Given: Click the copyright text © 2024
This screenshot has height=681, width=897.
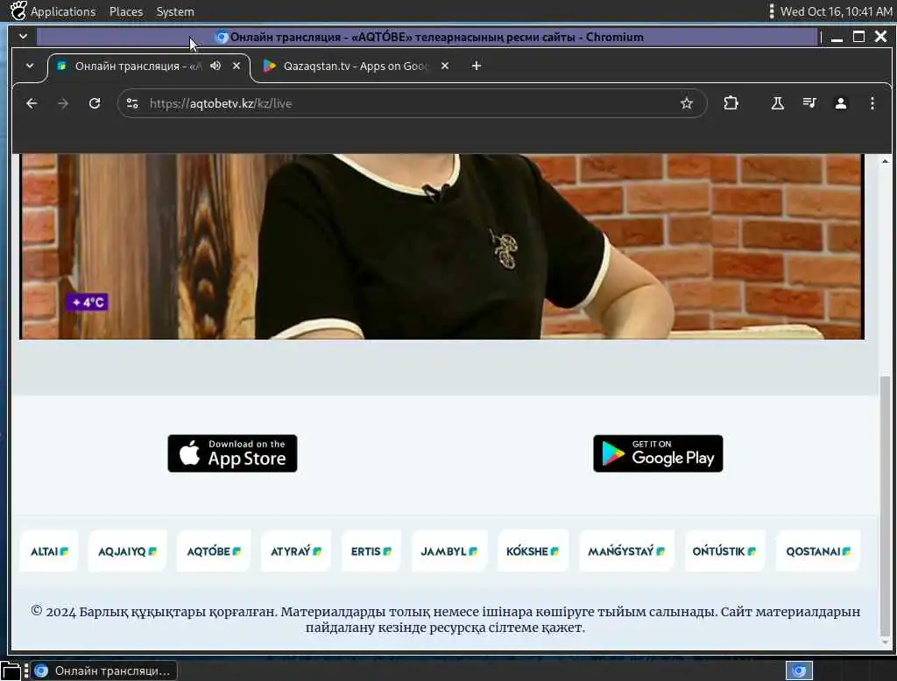Looking at the screenshot, I should [x=444, y=619].
